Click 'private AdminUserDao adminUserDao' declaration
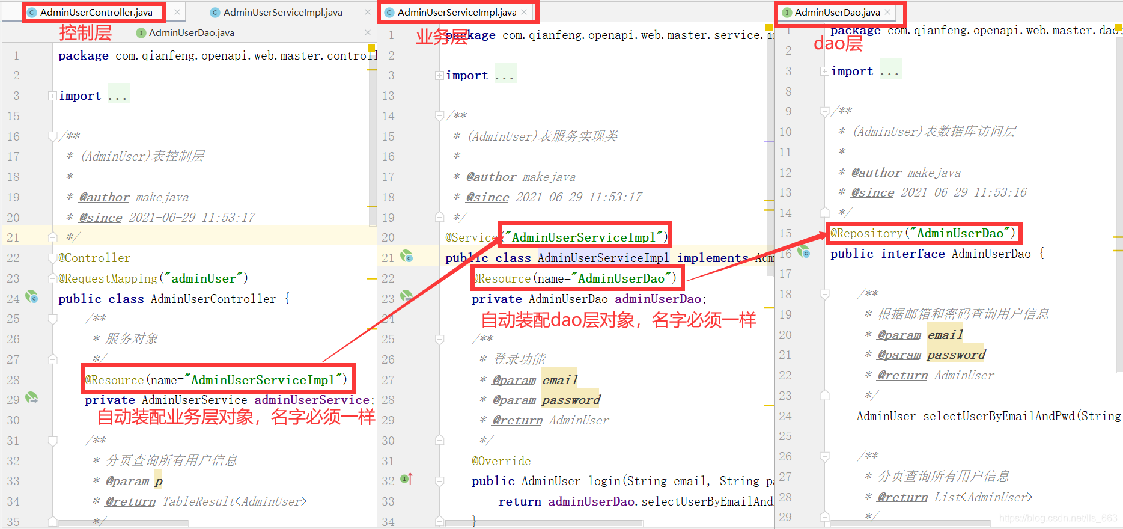Viewport: 1123px width, 529px height. 589,299
